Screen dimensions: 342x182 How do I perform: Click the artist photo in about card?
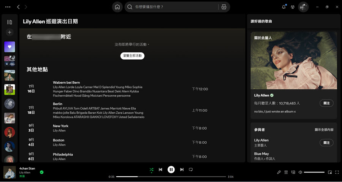point(294,60)
